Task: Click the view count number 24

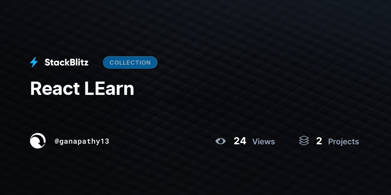Action: pos(240,141)
